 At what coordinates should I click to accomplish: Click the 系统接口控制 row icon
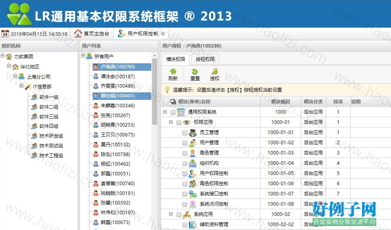[x=192, y=194]
